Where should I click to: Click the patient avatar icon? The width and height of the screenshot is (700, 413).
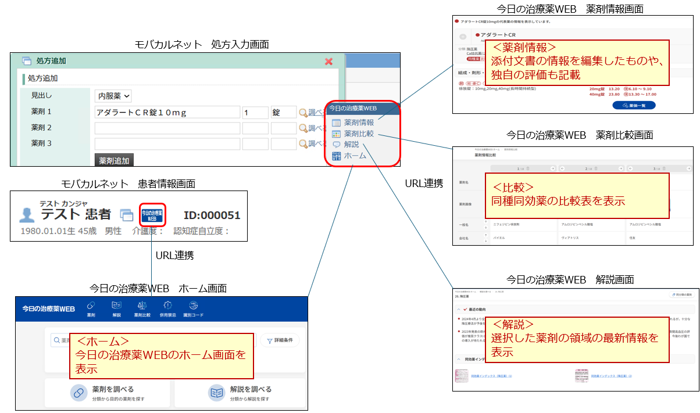(27, 216)
